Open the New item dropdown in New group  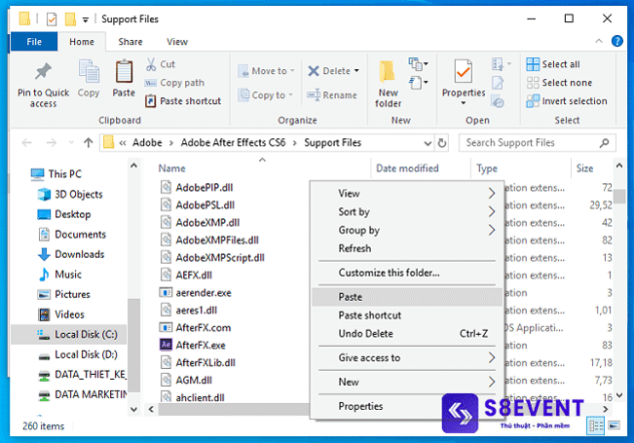(x=418, y=64)
